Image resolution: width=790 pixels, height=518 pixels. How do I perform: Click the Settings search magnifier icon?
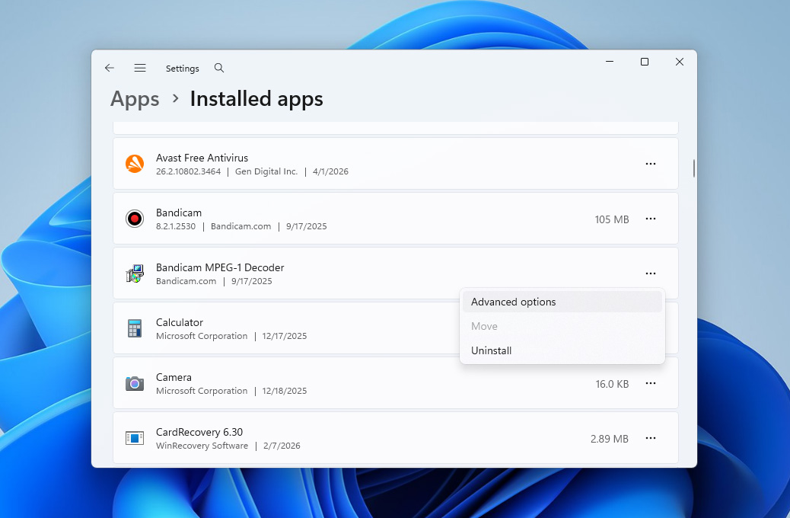219,68
